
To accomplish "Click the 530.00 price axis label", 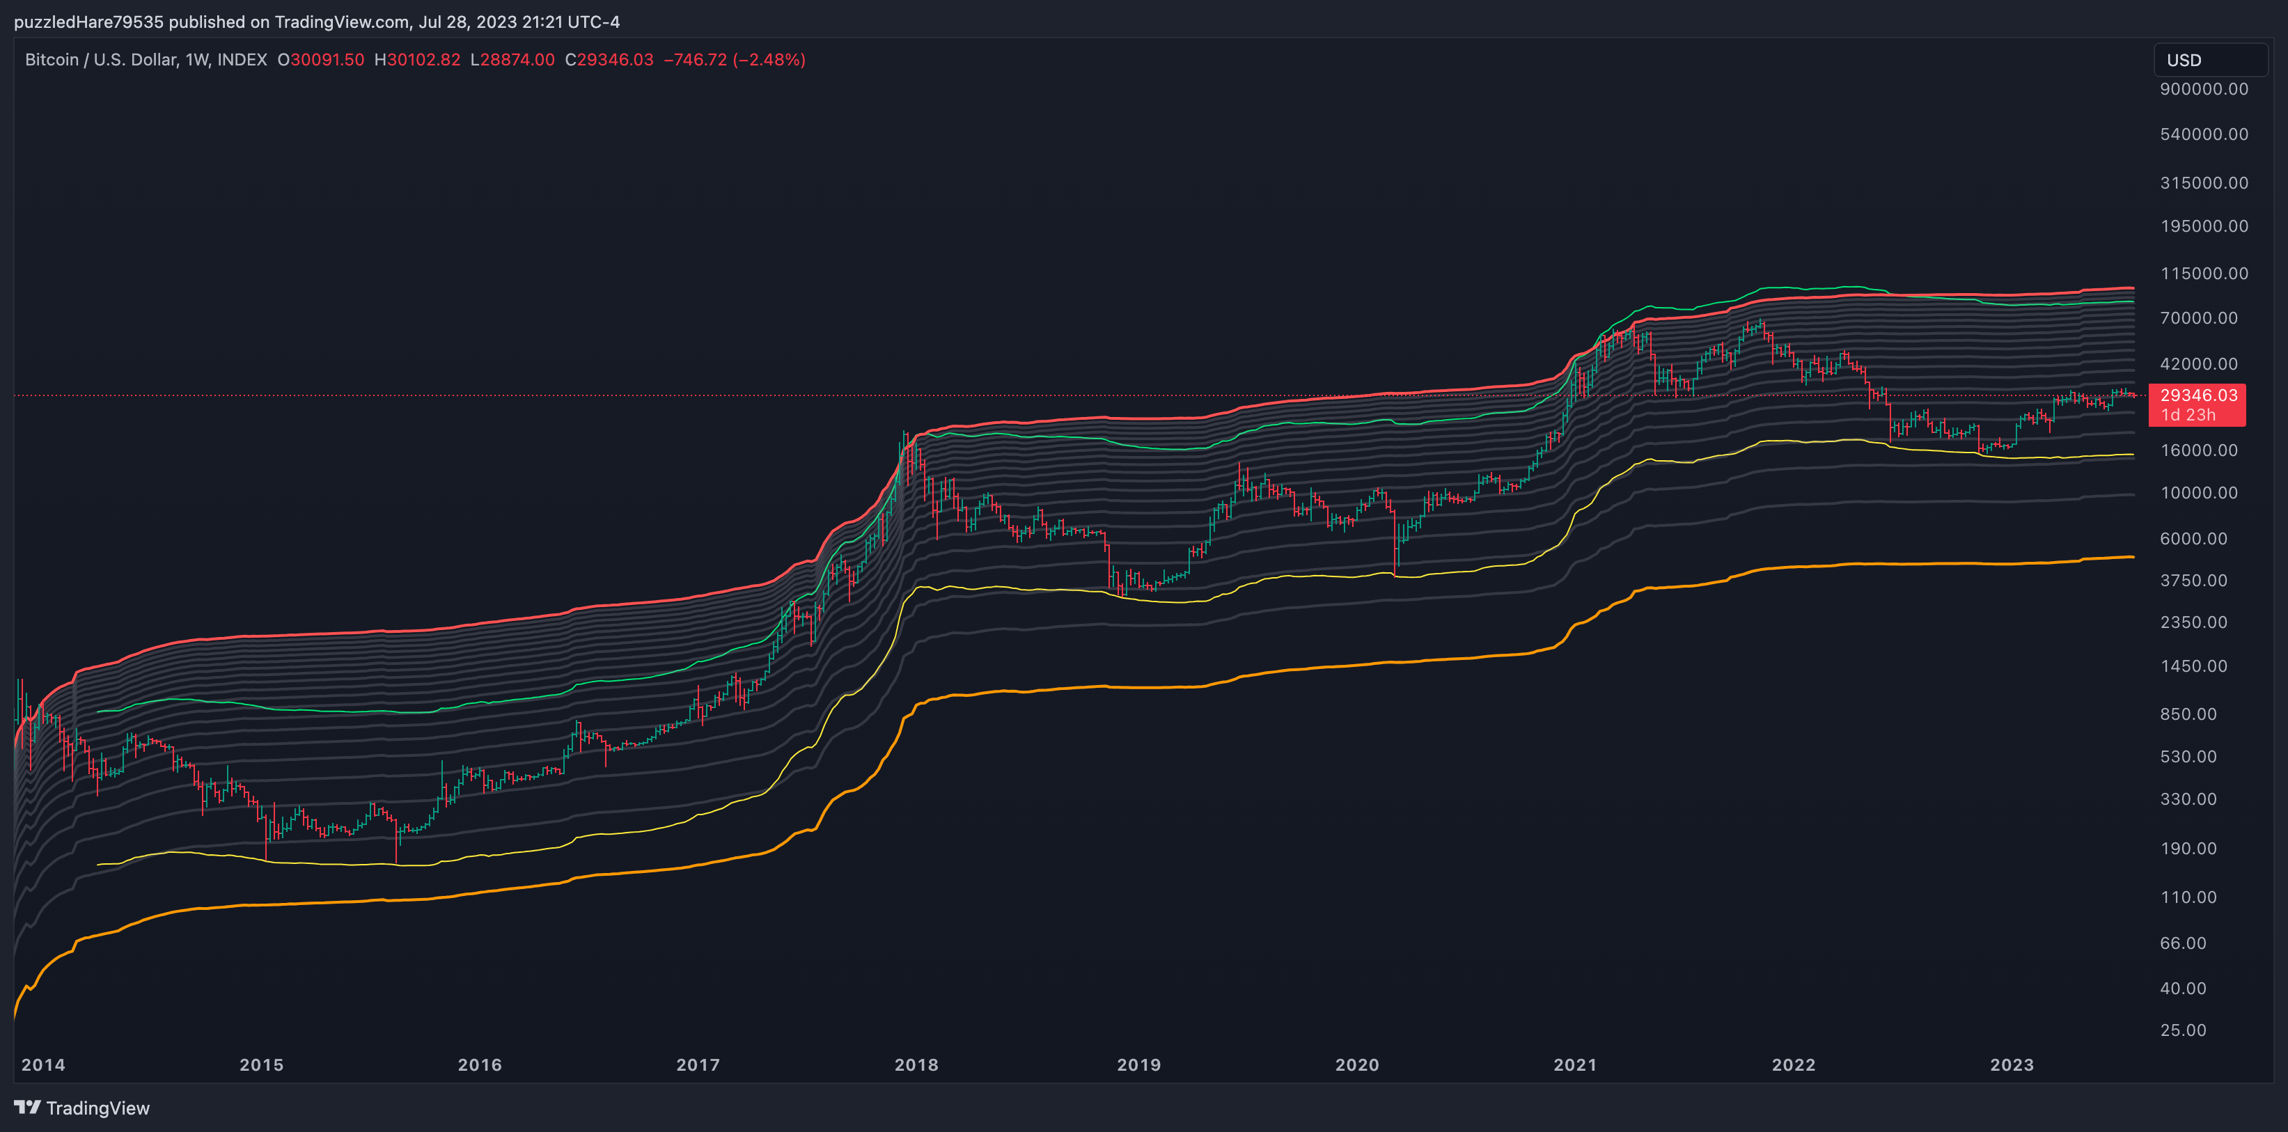I will (x=2188, y=757).
